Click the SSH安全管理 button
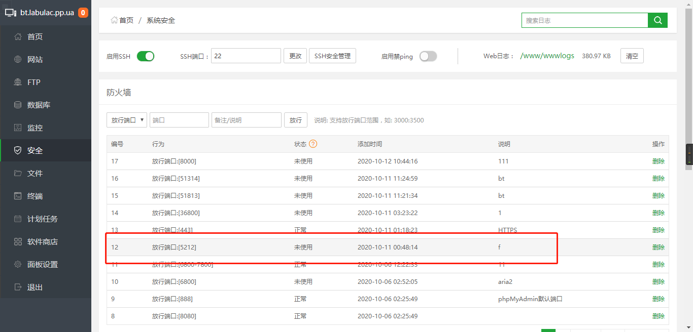The width and height of the screenshot is (693, 332). tap(332, 56)
